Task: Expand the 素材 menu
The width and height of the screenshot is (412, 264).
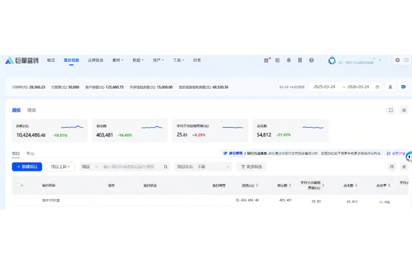Action: point(118,60)
